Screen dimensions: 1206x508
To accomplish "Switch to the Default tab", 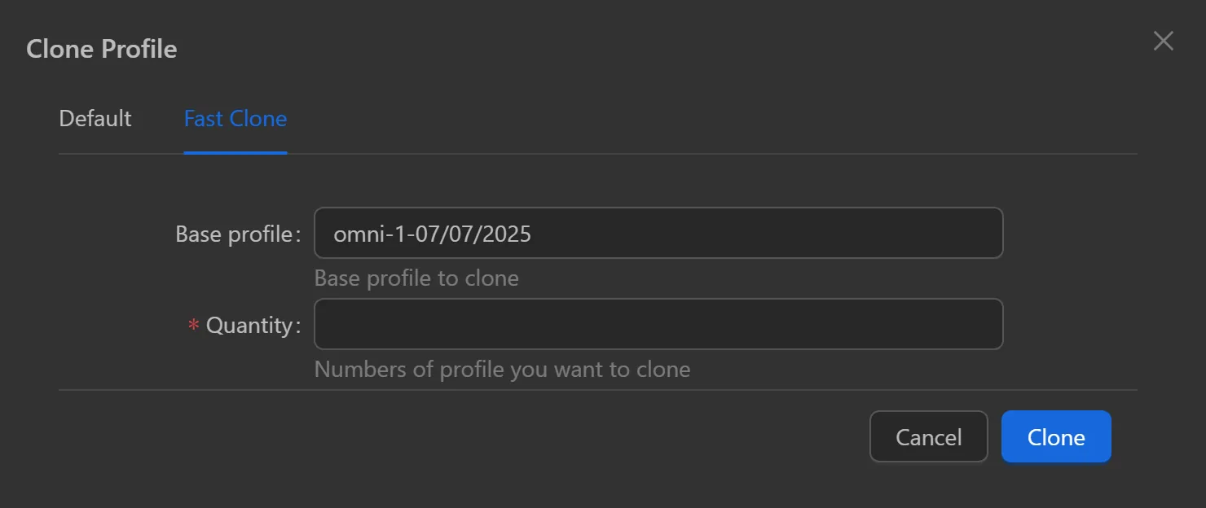I will coord(95,119).
